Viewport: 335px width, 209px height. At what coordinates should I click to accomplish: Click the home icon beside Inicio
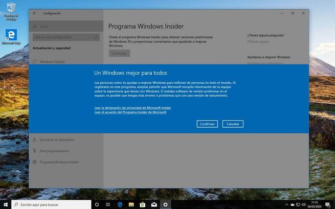pyautogui.click(x=35, y=26)
